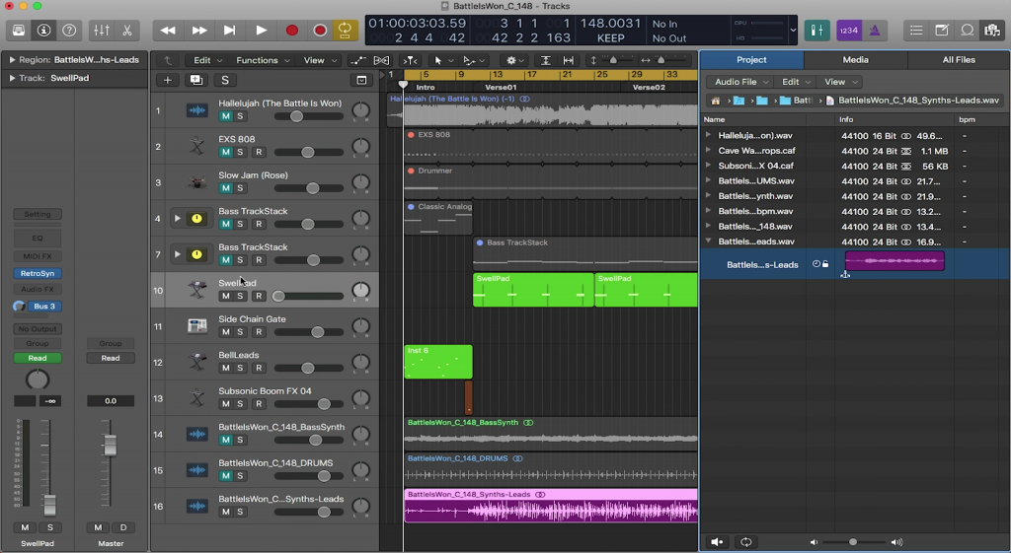1011x553 pixels.
Task: Solo the Slow Jam (Rose) track
Action: [240, 188]
